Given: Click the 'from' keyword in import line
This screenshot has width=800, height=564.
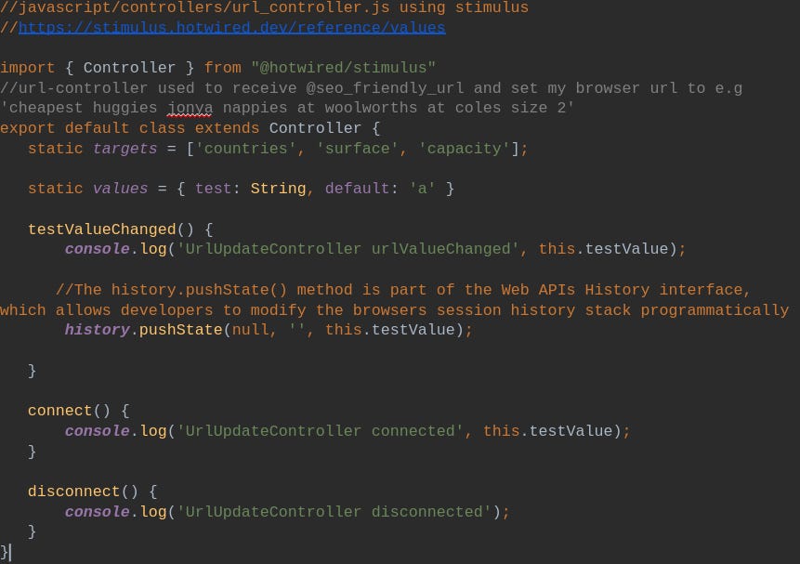Looking at the screenshot, I should pyautogui.click(x=222, y=68).
